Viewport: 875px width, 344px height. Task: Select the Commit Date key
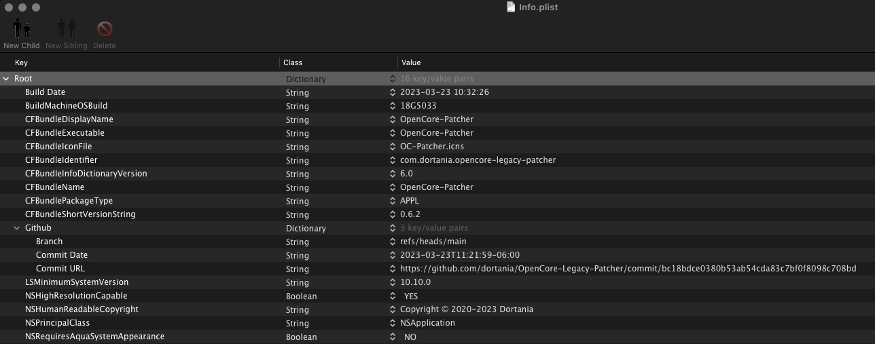[62, 255]
